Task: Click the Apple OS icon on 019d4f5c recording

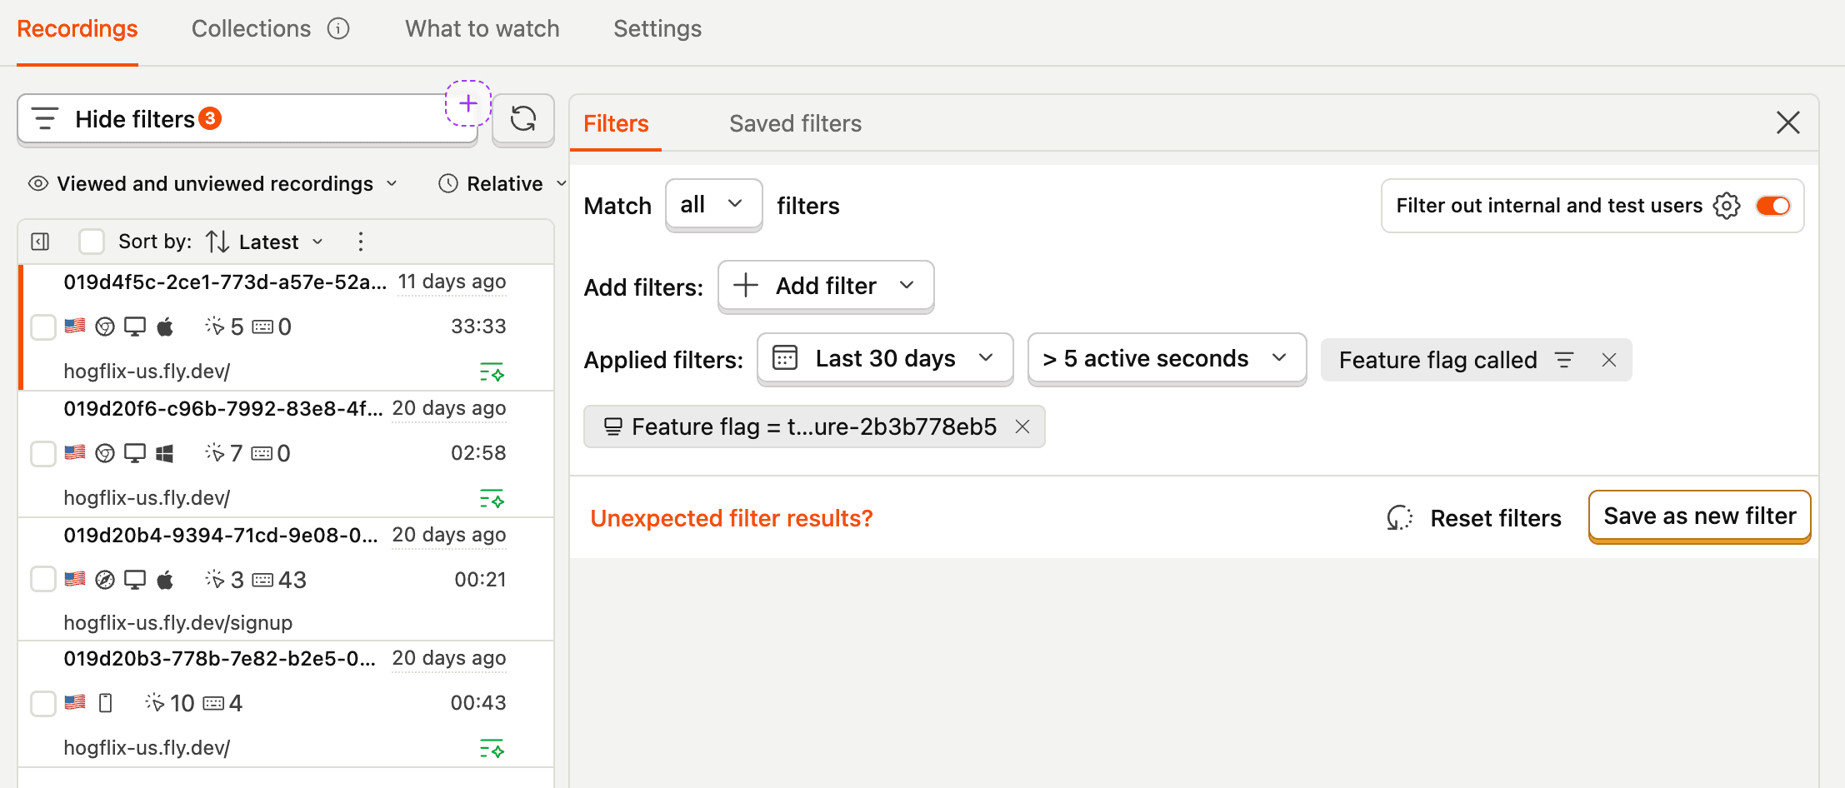Action: (x=165, y=327)
